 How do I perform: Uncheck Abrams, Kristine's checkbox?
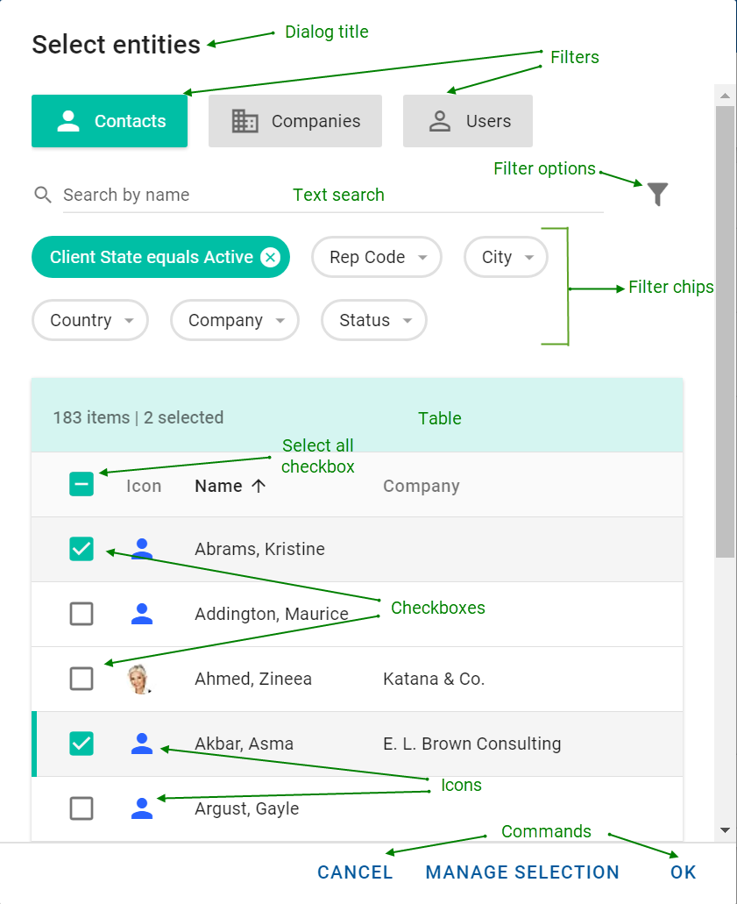81,549
